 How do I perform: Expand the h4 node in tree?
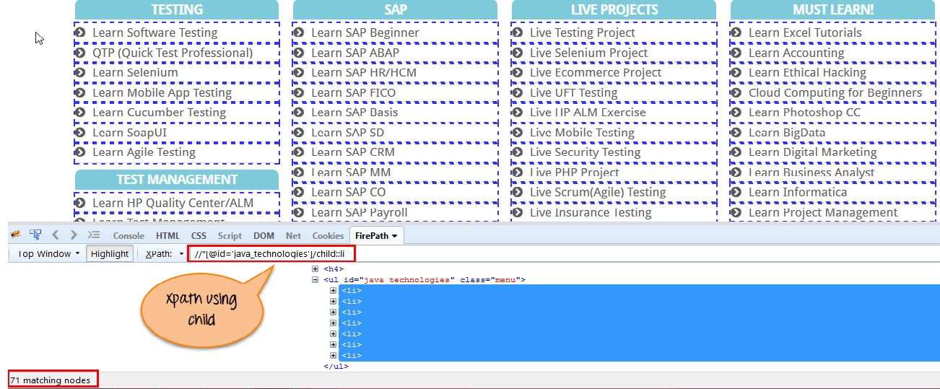point(315,269)
